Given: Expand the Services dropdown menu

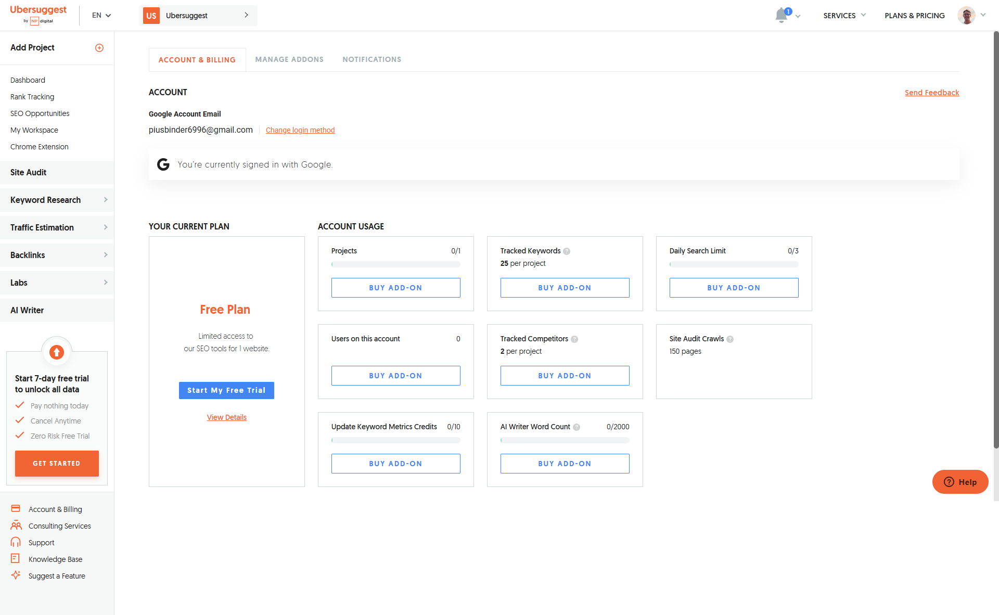Looking at the screenshot, I should point(844,16).
